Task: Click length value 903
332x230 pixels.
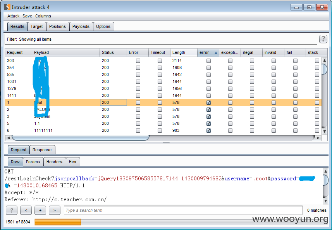Action: point(176,130)
